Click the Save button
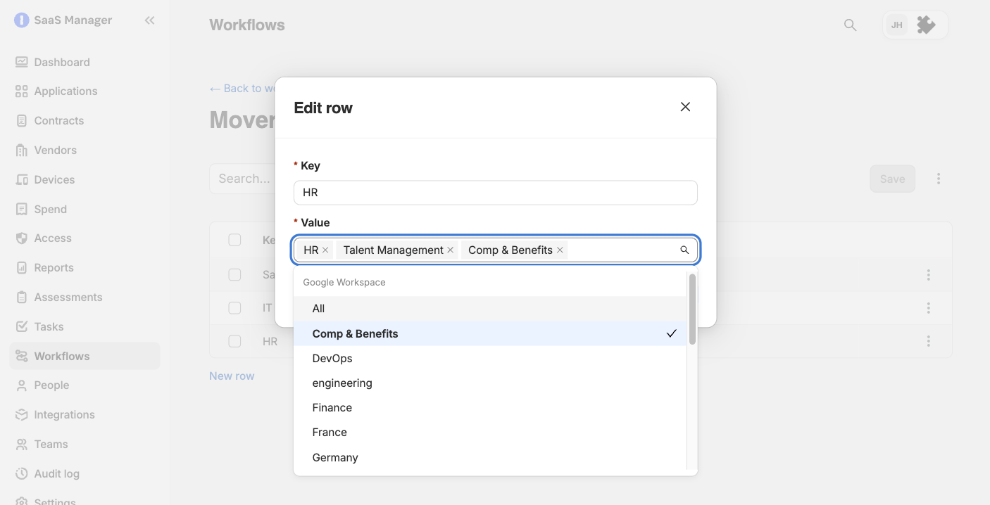 tap(892, 179)
